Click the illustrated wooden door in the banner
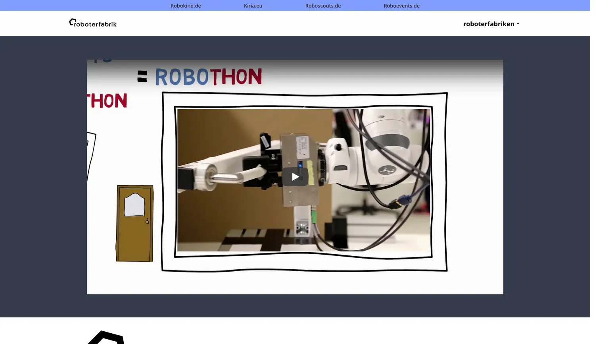Viewport: 595px width, 344px height. (x=134, y=223)
